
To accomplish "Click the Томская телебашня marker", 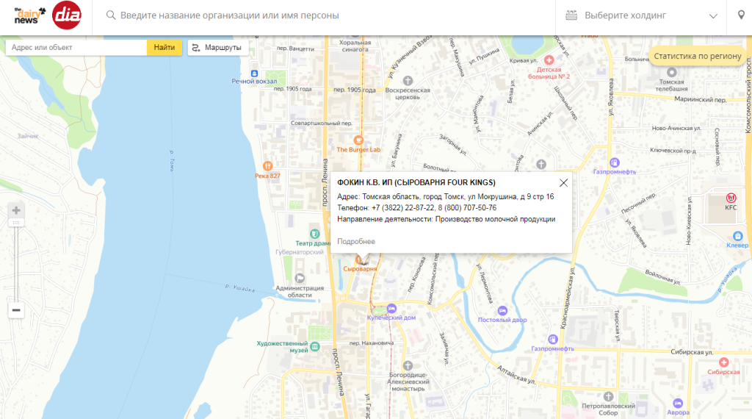I will [x=671, y=72].
